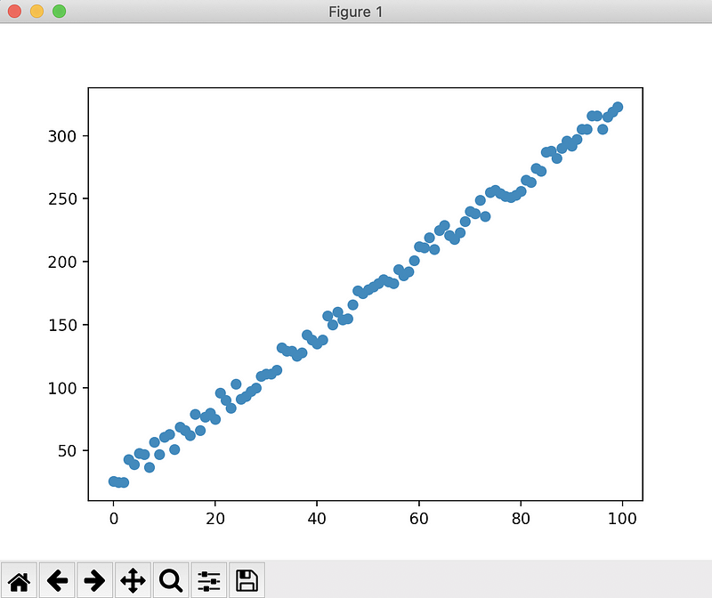The width and height of the screenshot is (712, 598).
Task: Click the leftmost data point at x=0
Action: pos(113,481)
